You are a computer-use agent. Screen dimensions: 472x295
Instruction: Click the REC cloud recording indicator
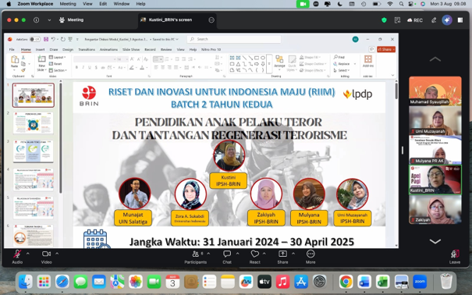click(415, 20)
